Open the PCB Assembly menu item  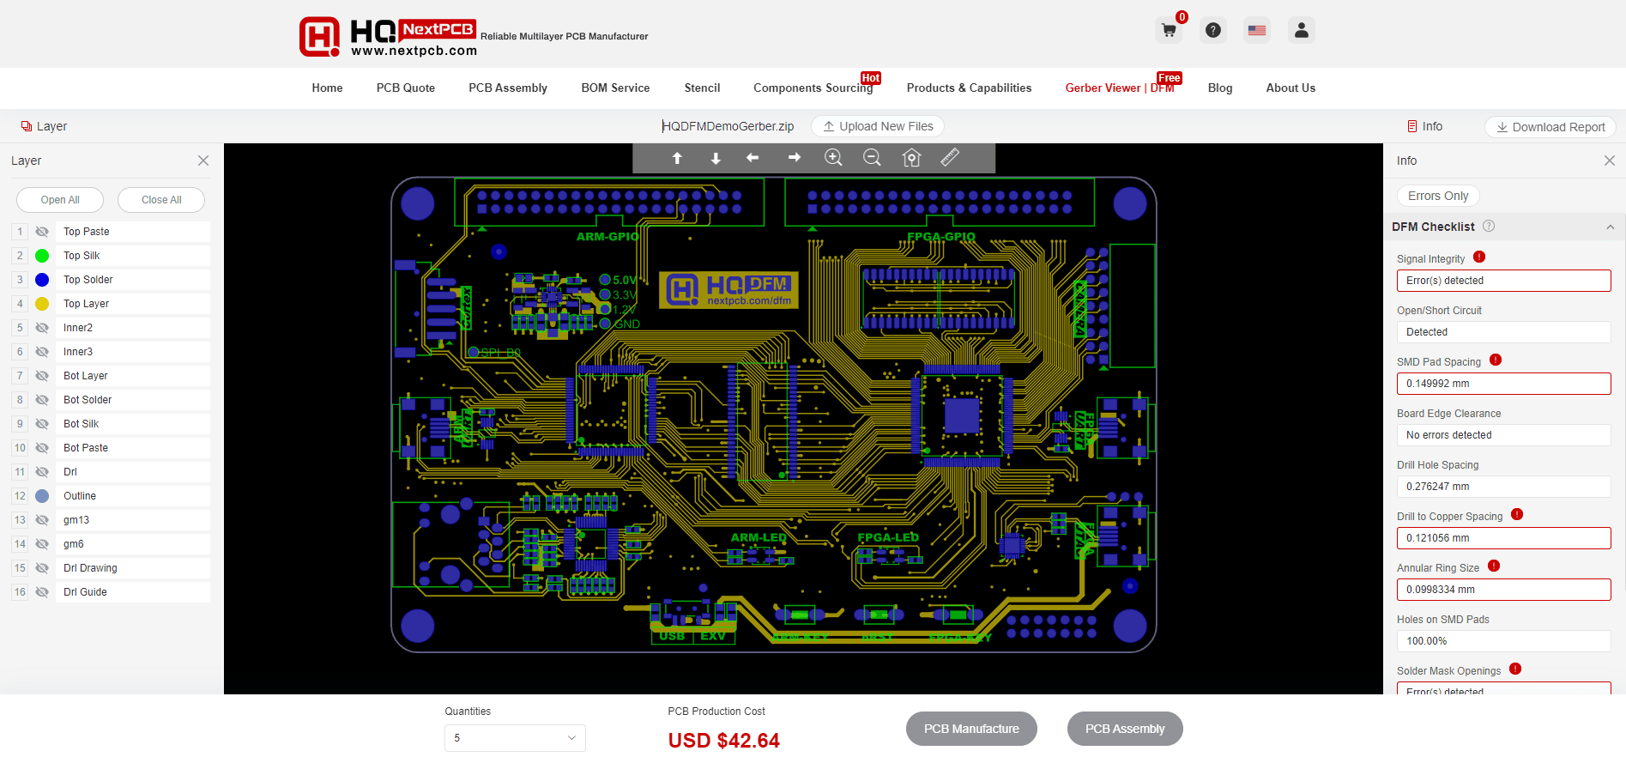click(507, 88)
